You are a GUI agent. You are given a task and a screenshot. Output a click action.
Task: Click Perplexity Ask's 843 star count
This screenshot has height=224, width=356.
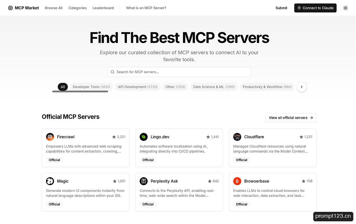(x=216, y=181)
